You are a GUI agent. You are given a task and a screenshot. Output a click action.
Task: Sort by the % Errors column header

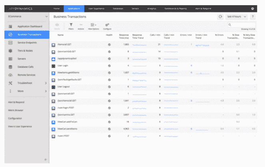[219, 35]
